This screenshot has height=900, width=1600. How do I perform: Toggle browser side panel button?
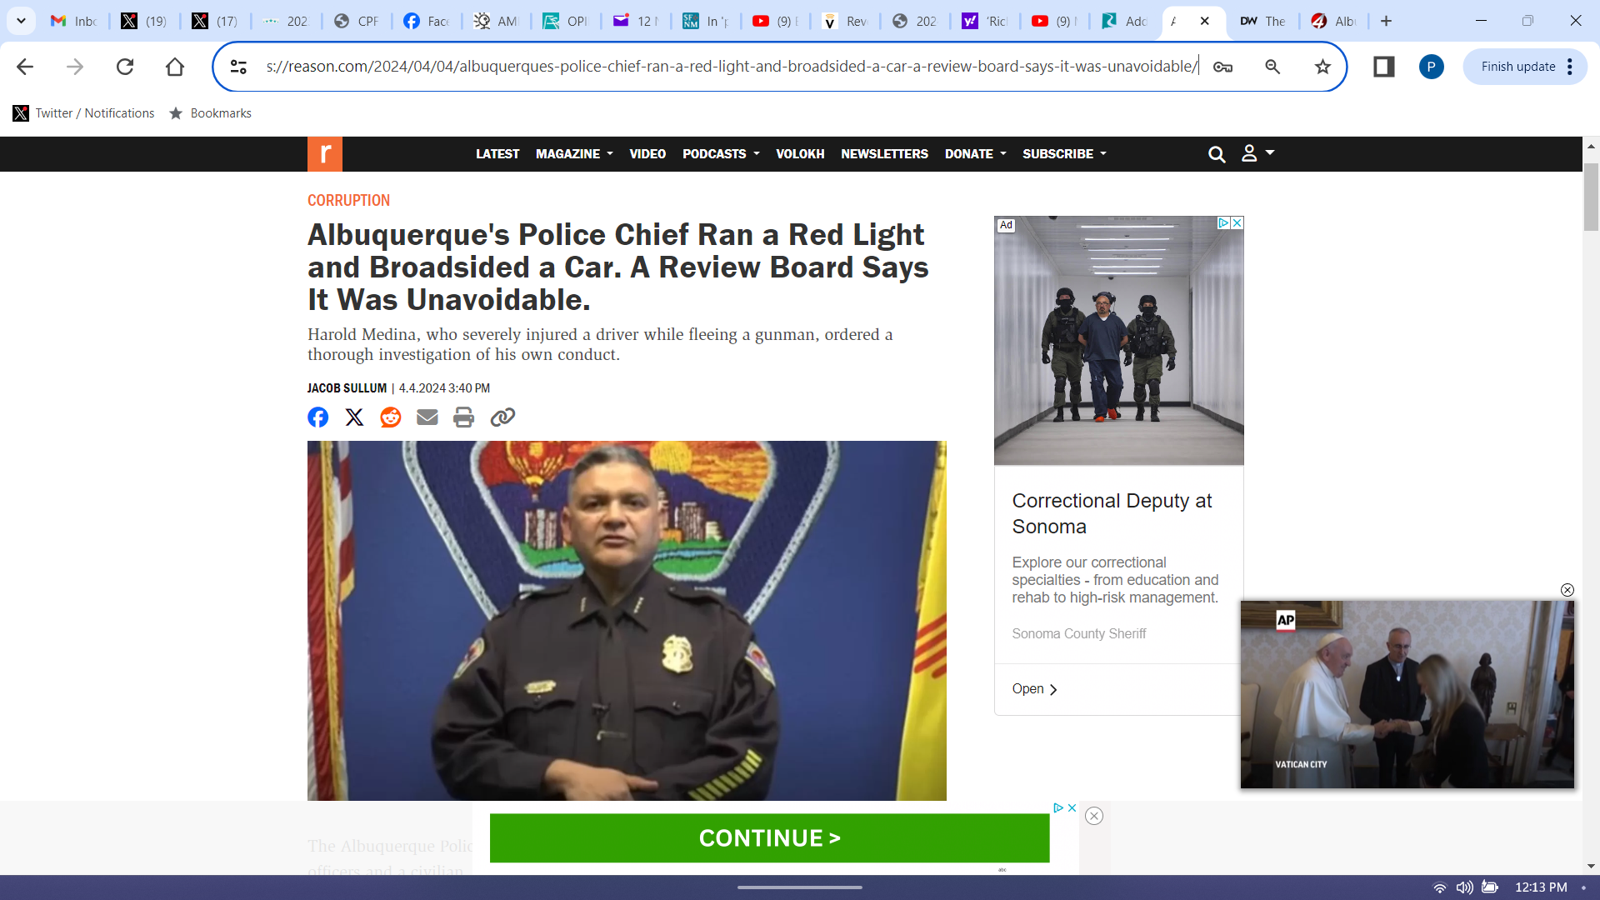[1383, 67]
